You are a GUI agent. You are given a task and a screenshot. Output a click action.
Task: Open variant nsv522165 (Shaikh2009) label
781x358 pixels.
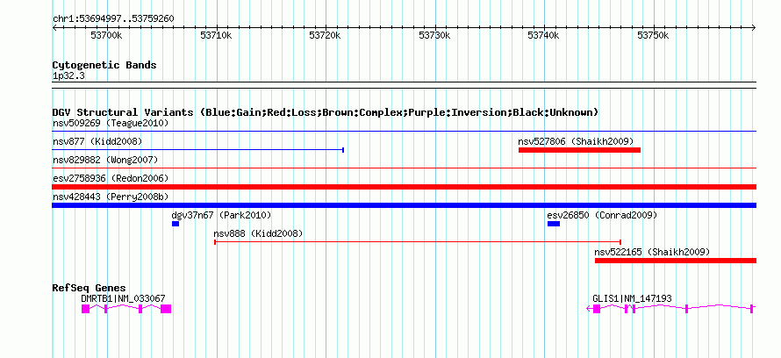coord(652,252)
